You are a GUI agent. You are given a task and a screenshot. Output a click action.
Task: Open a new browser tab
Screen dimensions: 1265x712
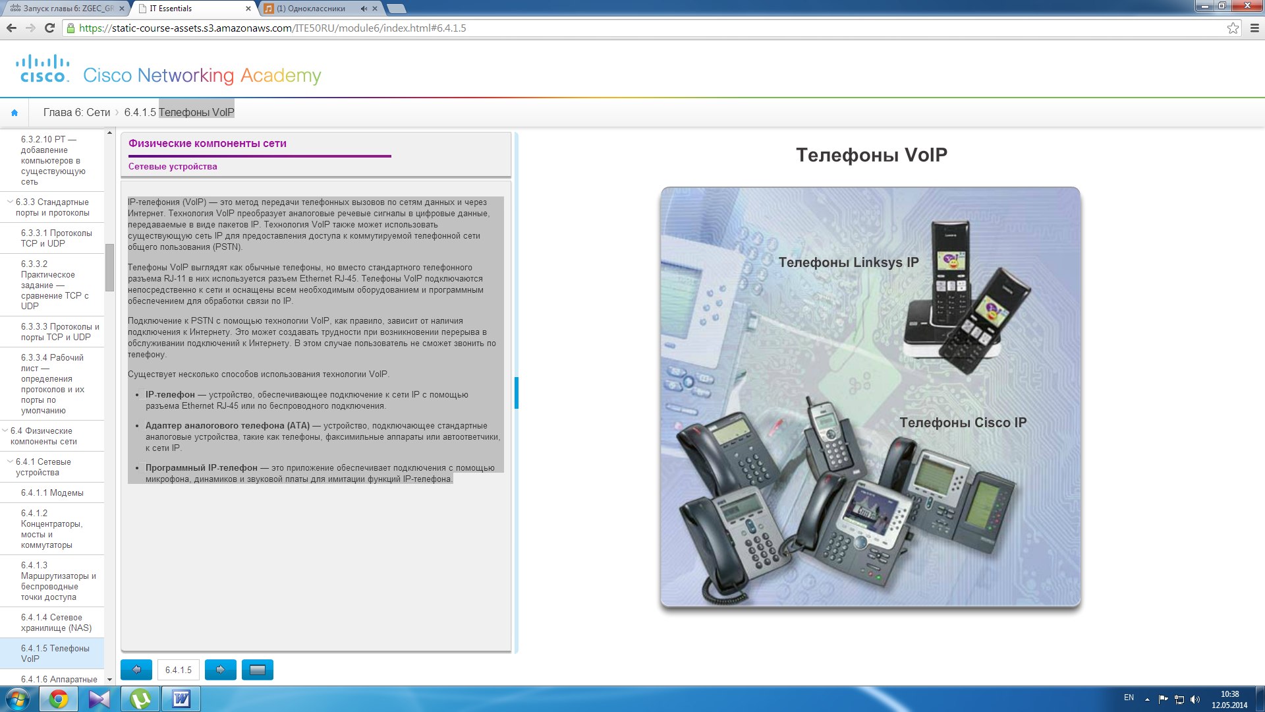tap(396, 9)
